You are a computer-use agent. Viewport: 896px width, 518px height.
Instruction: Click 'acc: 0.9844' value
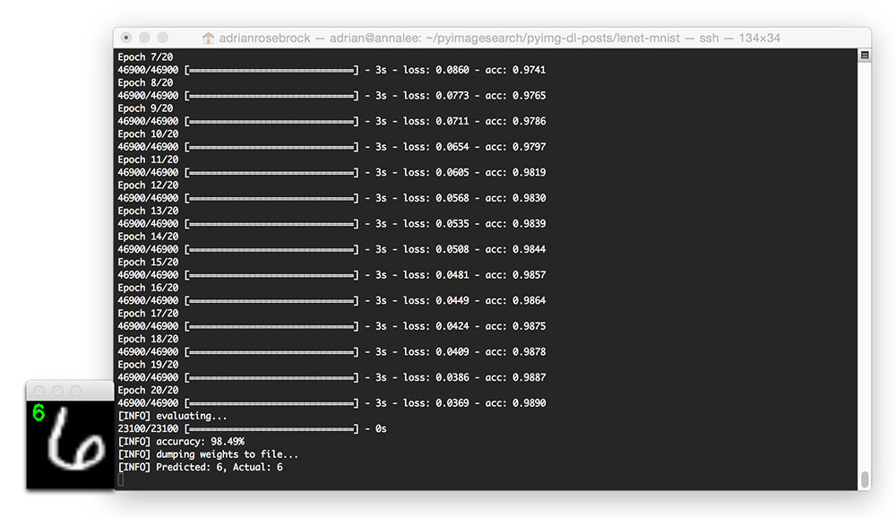515,249
